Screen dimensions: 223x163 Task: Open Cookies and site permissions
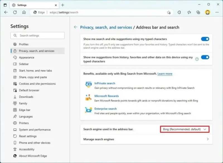(38, 84)
